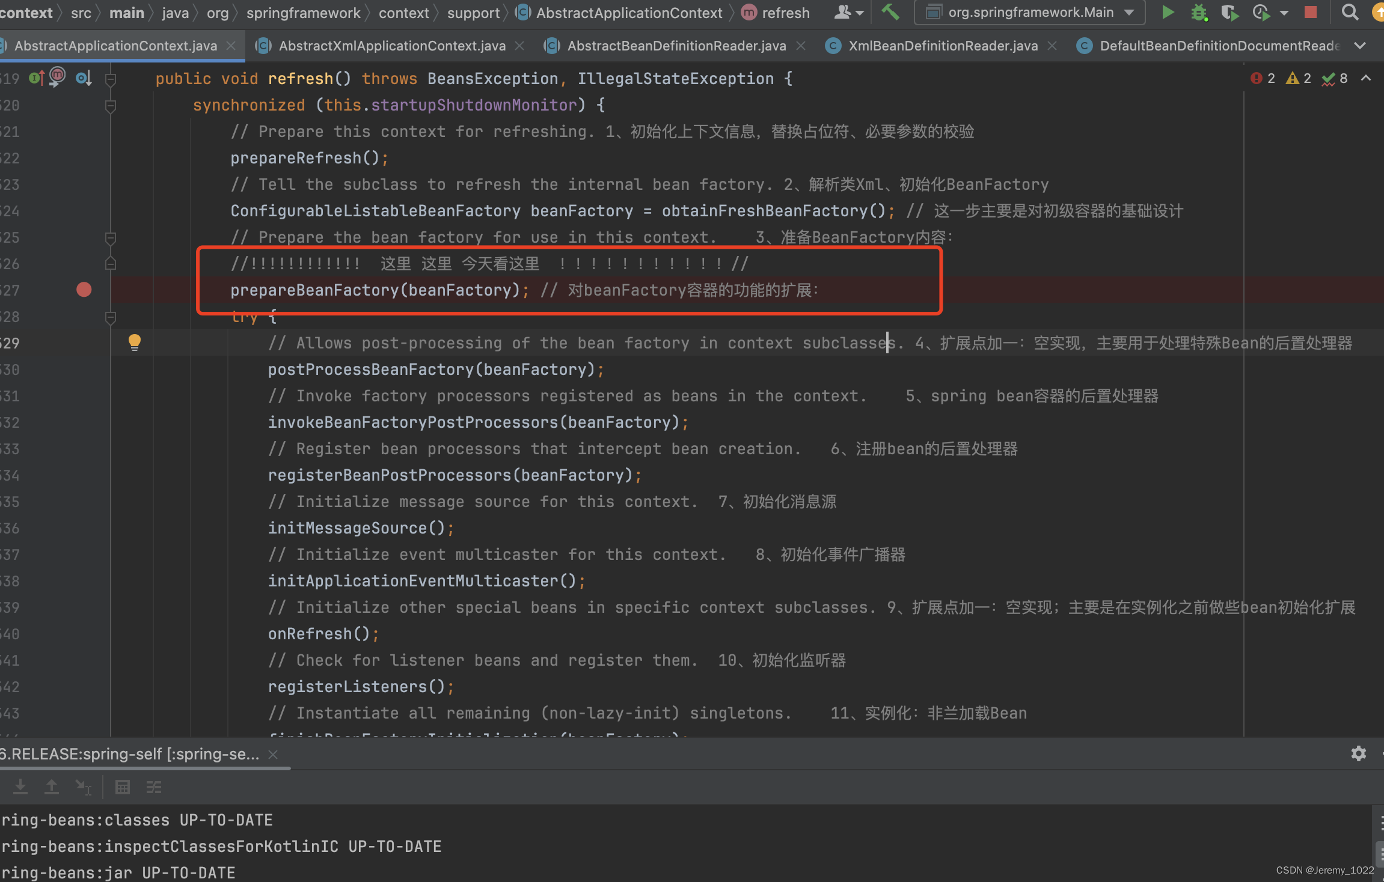Open Search Everywhere magnifier
The height and width of the screenshot is (882, 1384).
click(1350, 12)
